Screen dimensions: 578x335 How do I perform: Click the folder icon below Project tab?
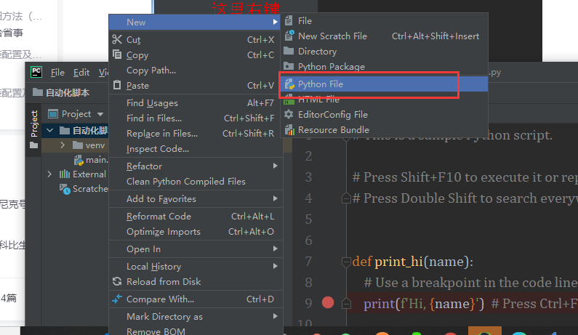point(34,145)
